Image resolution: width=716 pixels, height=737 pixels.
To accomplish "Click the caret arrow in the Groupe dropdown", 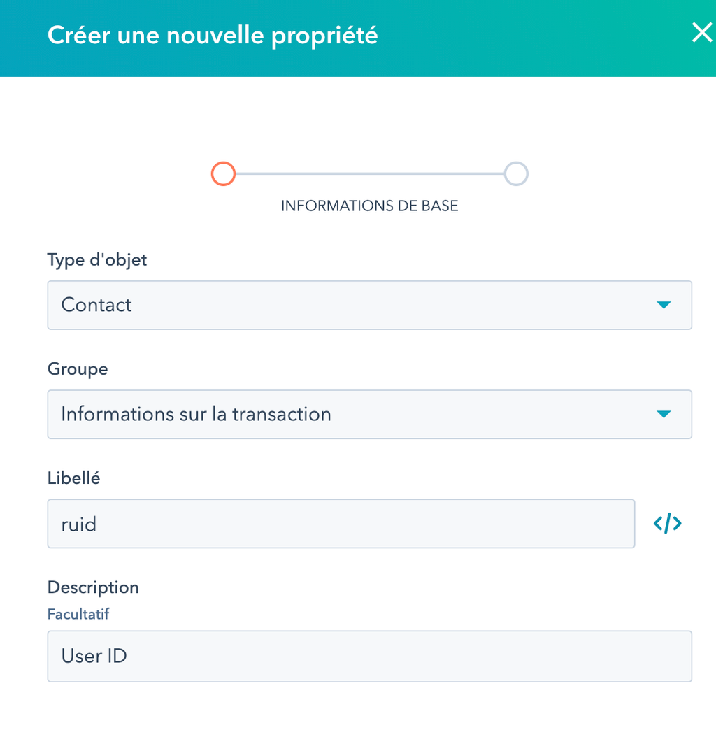I will click(x=664, y=414).
